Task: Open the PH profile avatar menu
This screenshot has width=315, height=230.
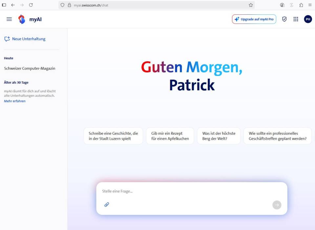Action: [x=308, y=19]
